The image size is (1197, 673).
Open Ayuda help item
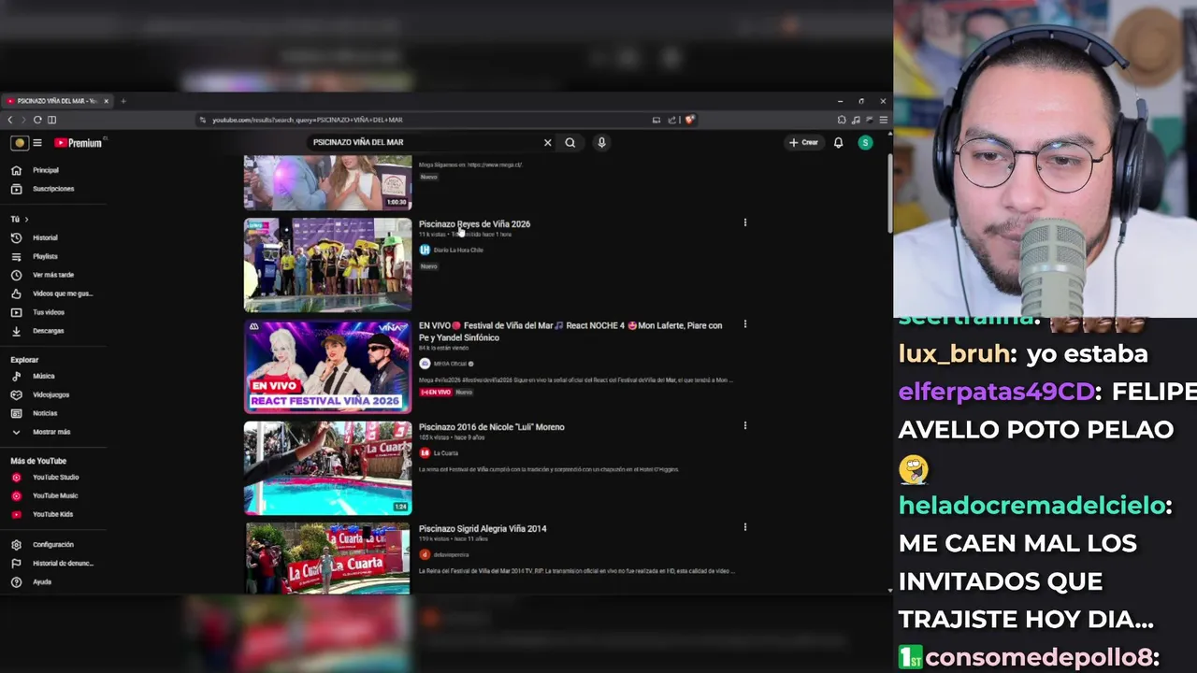[x=41, y=582]
